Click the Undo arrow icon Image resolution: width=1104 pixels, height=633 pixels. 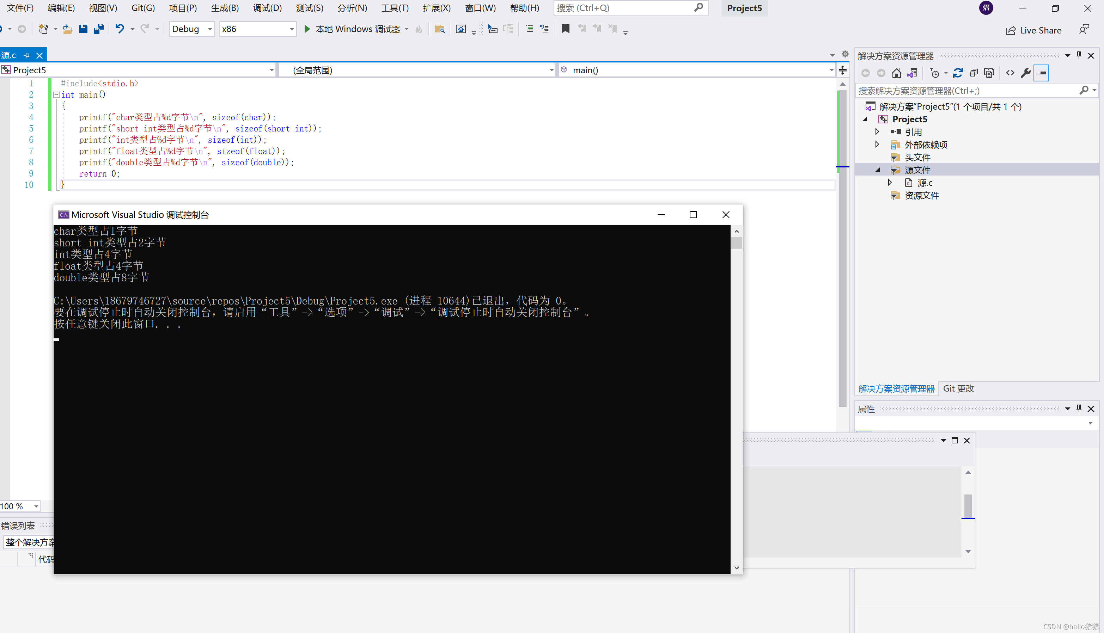120,29
